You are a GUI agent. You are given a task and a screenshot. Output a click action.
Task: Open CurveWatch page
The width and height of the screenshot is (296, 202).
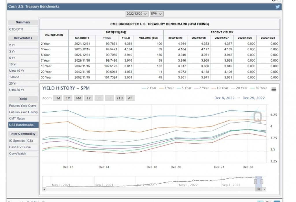[23, 153]
